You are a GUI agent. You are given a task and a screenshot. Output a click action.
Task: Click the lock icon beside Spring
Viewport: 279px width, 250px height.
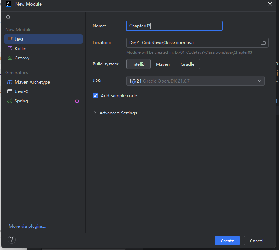(x=77, y=101)
